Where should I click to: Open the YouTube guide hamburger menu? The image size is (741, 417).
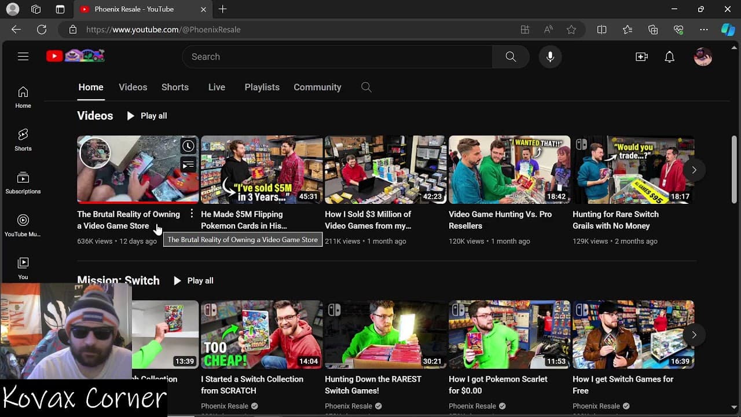[x=23, y=56]
